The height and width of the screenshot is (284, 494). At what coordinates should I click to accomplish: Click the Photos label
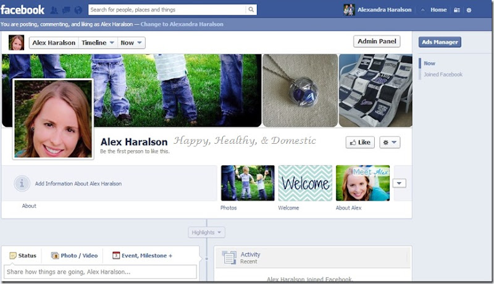(x=228, y=208)
